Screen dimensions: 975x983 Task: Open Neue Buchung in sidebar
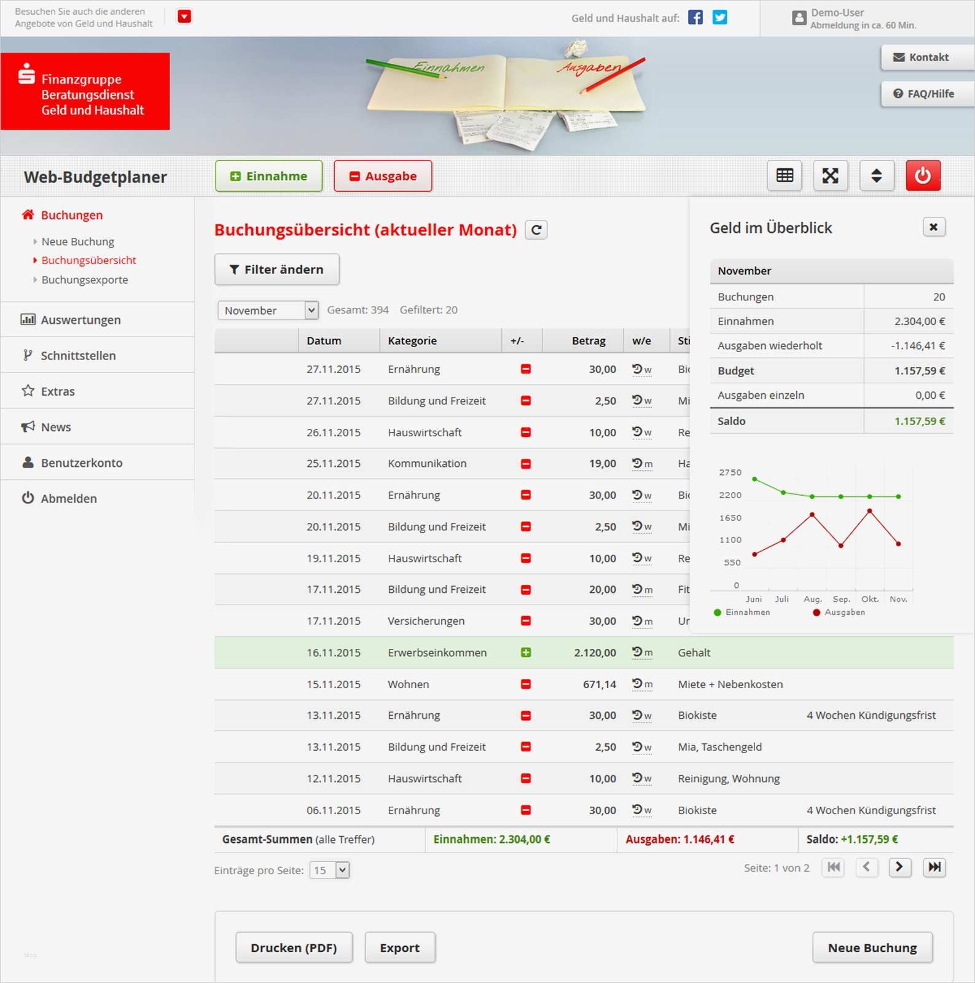[78, 241]
